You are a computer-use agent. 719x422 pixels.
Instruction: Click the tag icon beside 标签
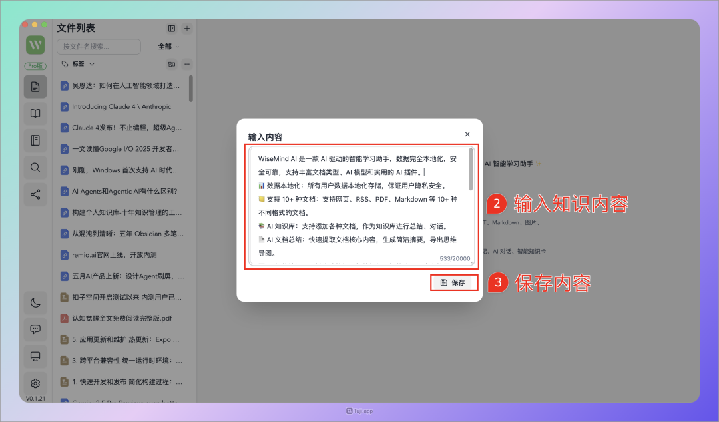65,64
